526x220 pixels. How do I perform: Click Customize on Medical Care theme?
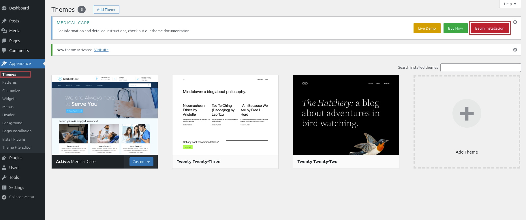[141, 162]
